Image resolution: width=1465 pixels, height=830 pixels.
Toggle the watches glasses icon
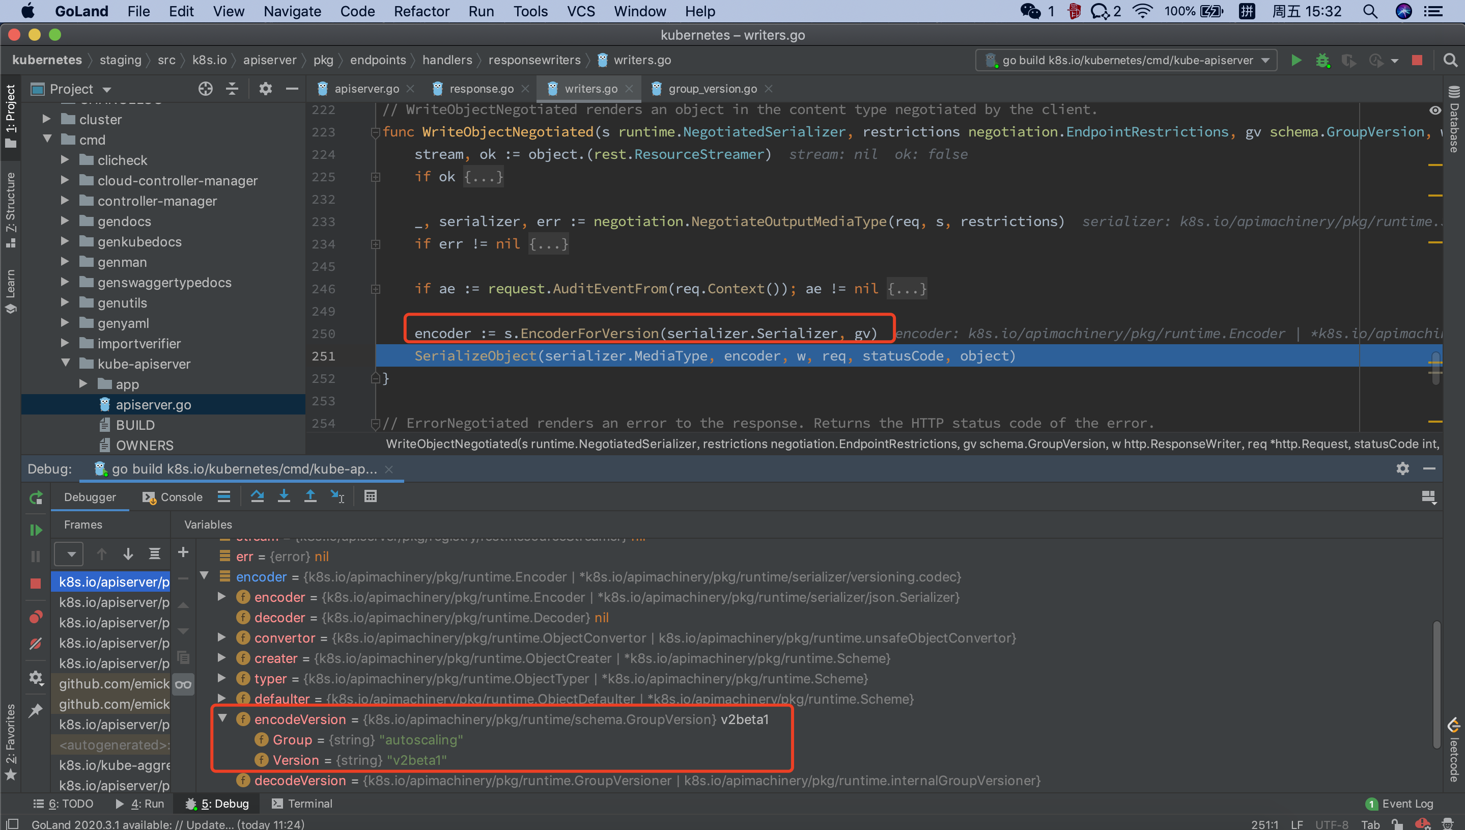(183, 685)
